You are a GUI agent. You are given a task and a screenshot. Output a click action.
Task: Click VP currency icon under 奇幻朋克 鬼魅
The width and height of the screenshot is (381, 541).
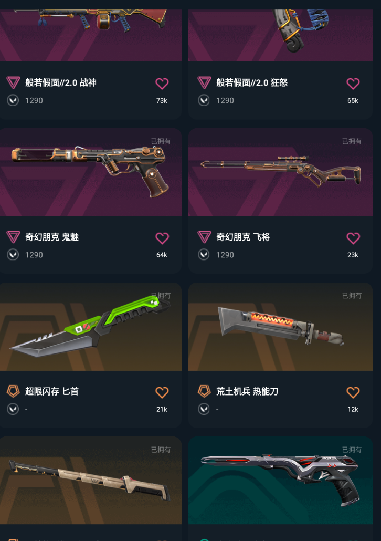[x=13, y=255]
